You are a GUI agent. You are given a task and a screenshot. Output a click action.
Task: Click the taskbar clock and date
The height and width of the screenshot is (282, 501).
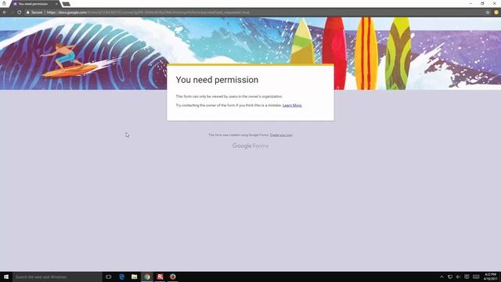491,277
